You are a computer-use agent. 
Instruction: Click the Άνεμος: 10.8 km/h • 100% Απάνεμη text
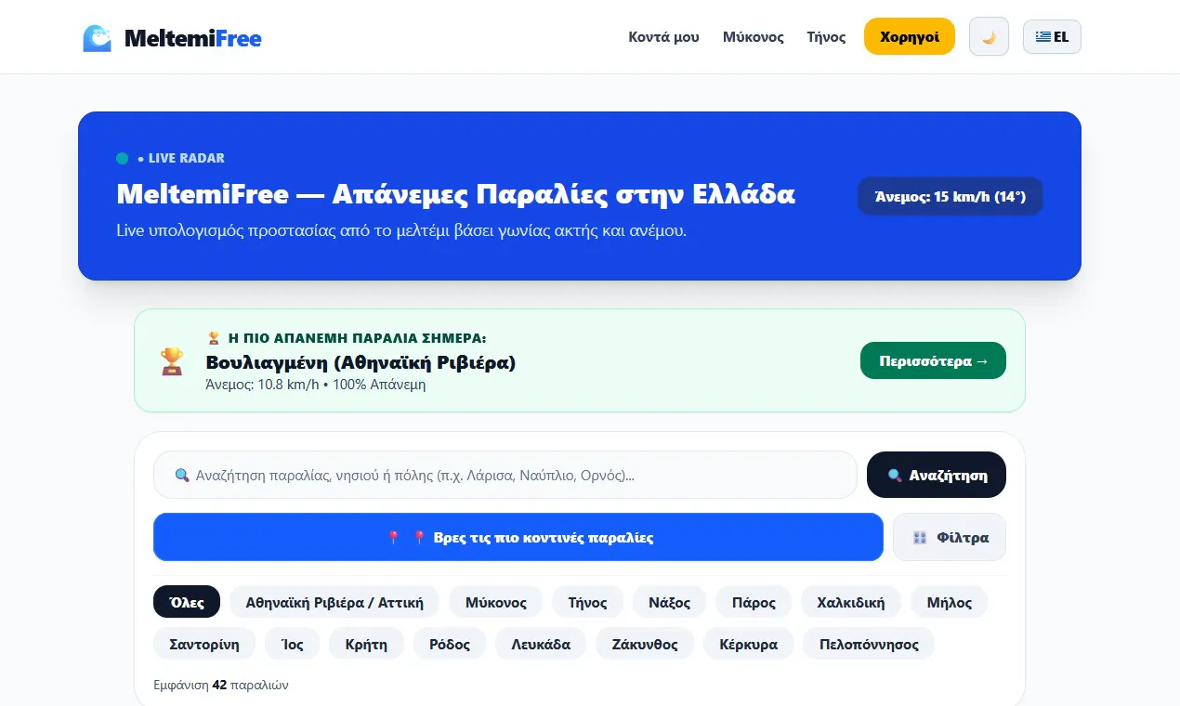pos(316,384)
